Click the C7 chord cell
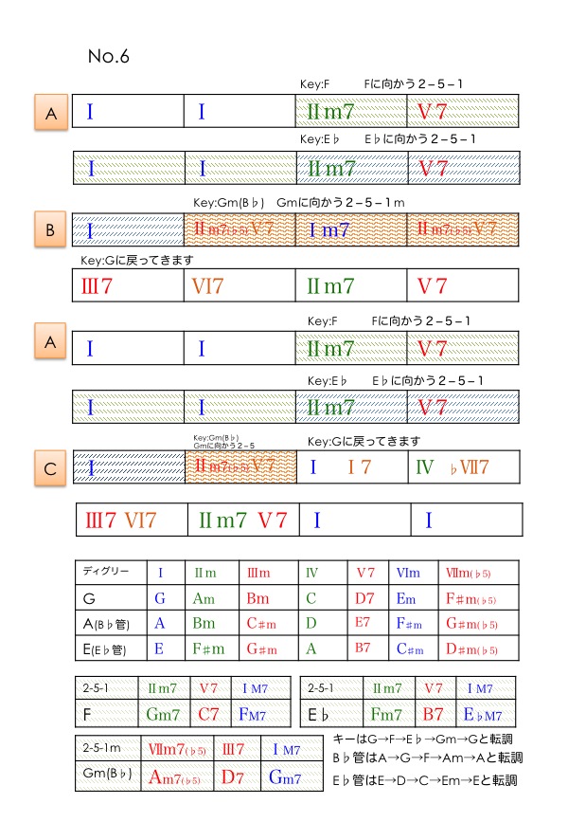This screenshot has width=568, height=822. click(x=210, y=711)
